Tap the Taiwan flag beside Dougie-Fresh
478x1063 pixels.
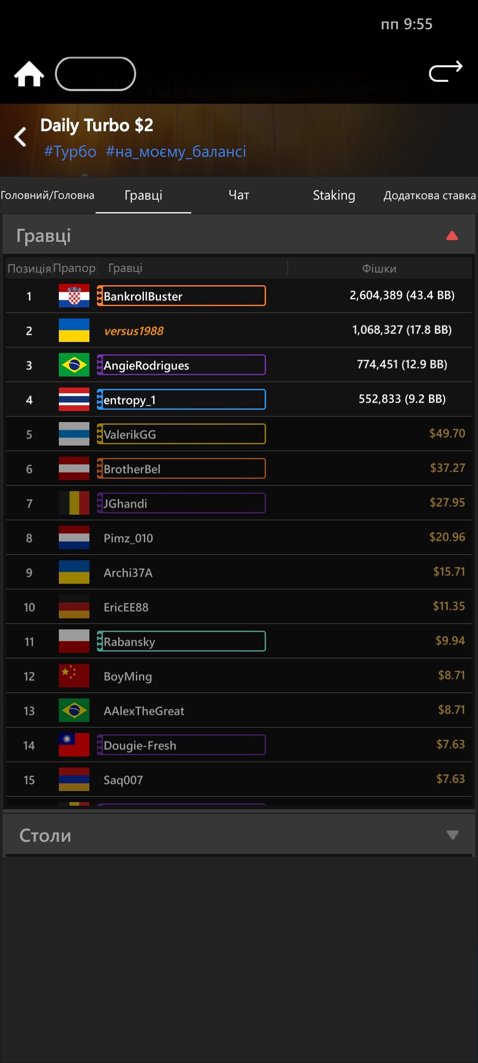74,744
